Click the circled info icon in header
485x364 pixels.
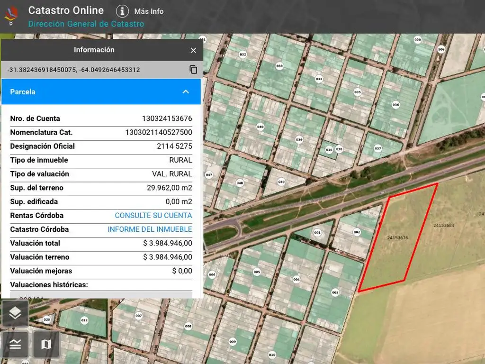coord(122,11)
